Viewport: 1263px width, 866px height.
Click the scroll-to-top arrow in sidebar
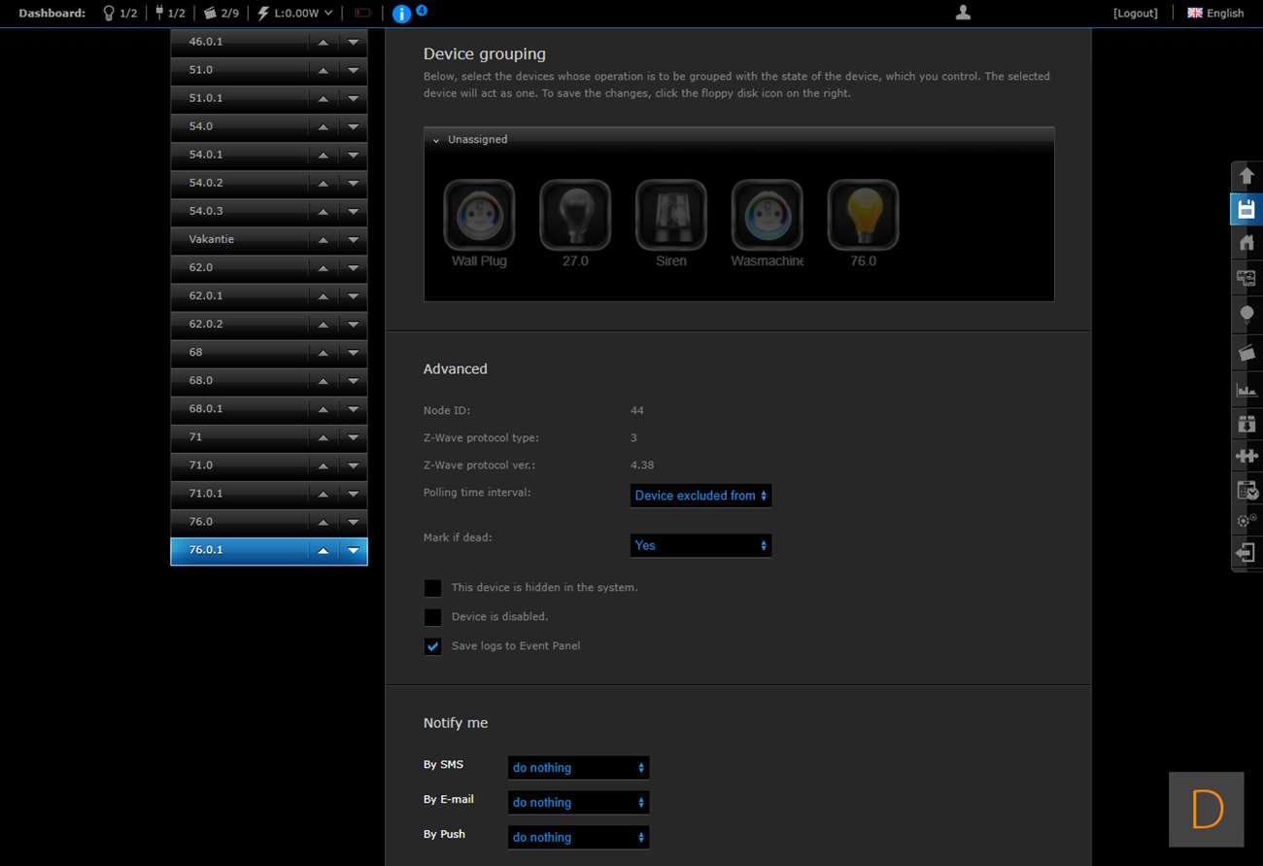(1246, 176)
